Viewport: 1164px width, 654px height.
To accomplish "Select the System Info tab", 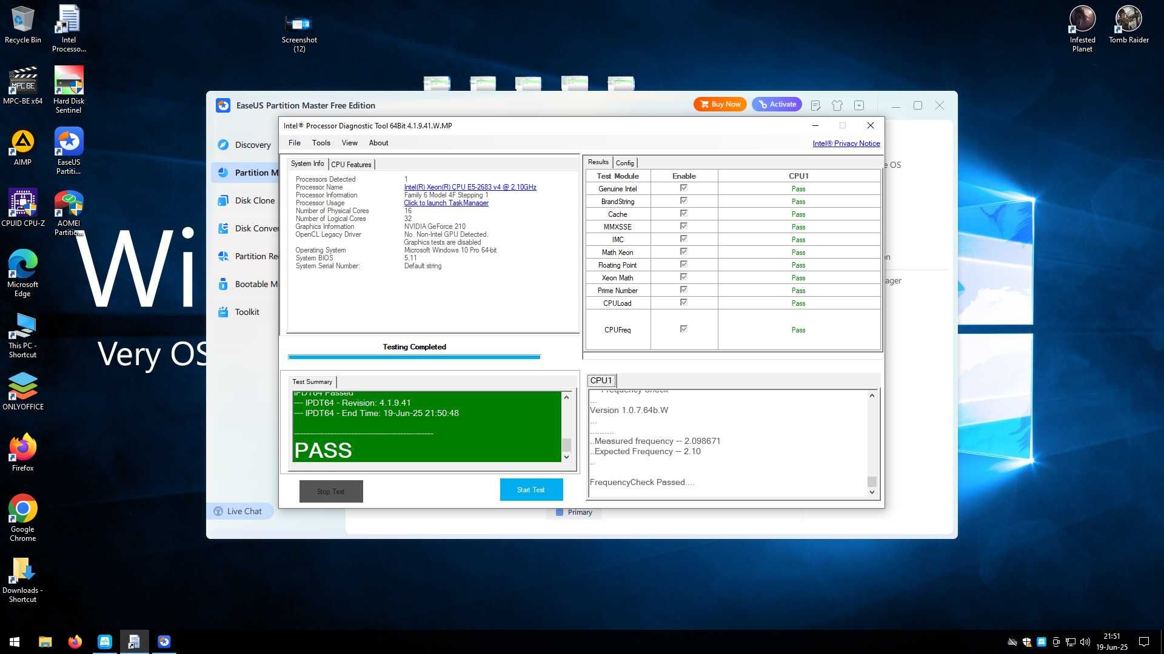I will pyautogui.click(x=307, y=163).
